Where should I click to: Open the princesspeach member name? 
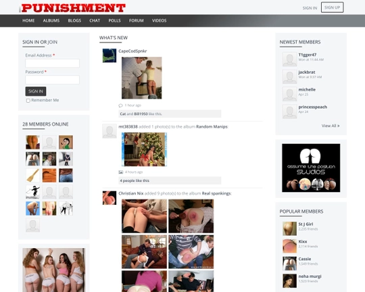point(313,107)
